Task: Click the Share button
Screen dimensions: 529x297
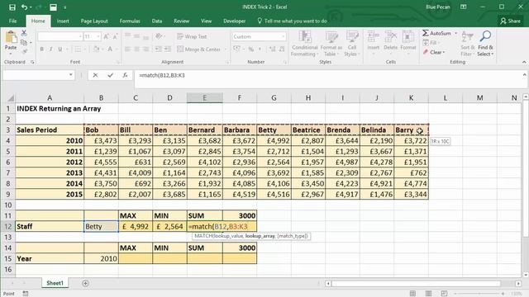Action: point(511,21)
